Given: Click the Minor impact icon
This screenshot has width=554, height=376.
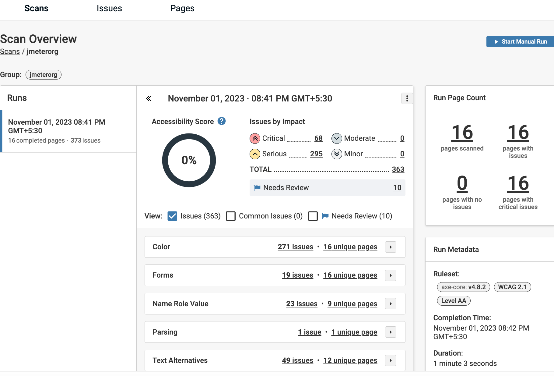Looking at the screenshot, I should (336, 154).
